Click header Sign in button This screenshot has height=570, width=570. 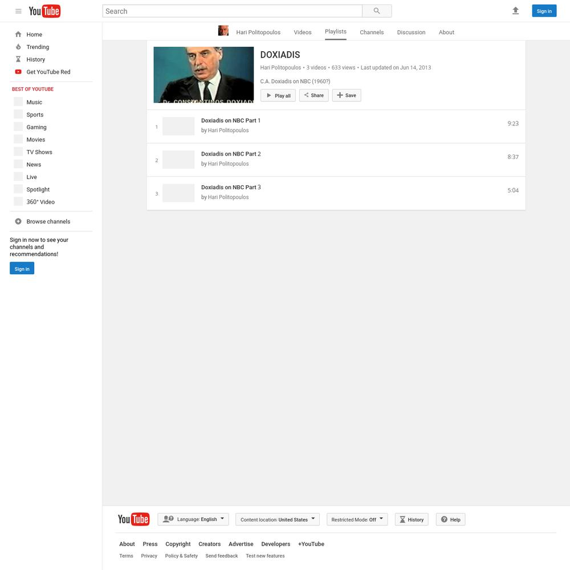click(x=544, y=11)
